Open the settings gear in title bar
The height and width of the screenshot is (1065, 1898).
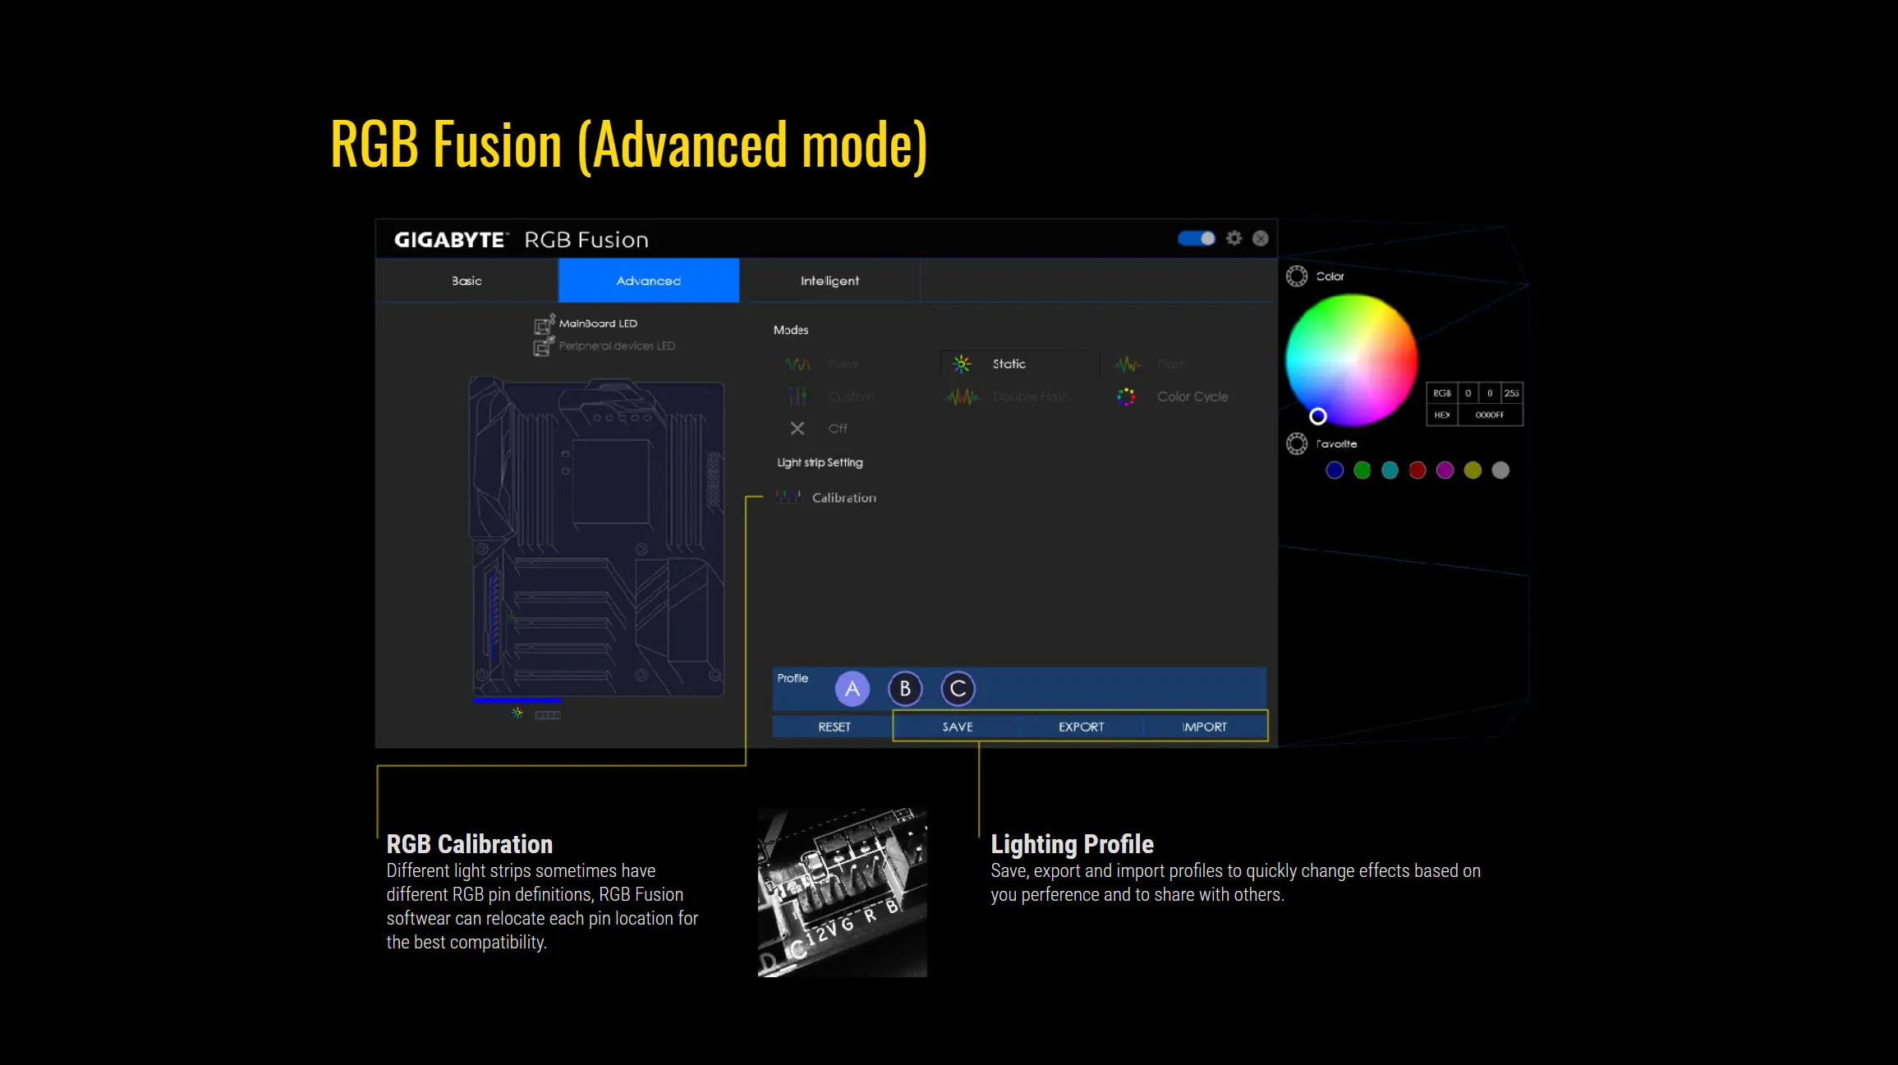(1234, 238)
